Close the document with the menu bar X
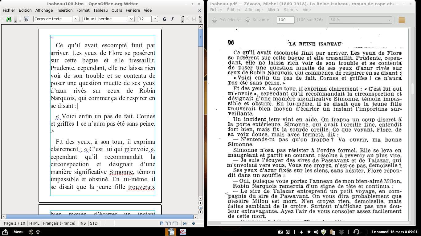This screenshot has width=421, height=236. [x=200, y=10]
